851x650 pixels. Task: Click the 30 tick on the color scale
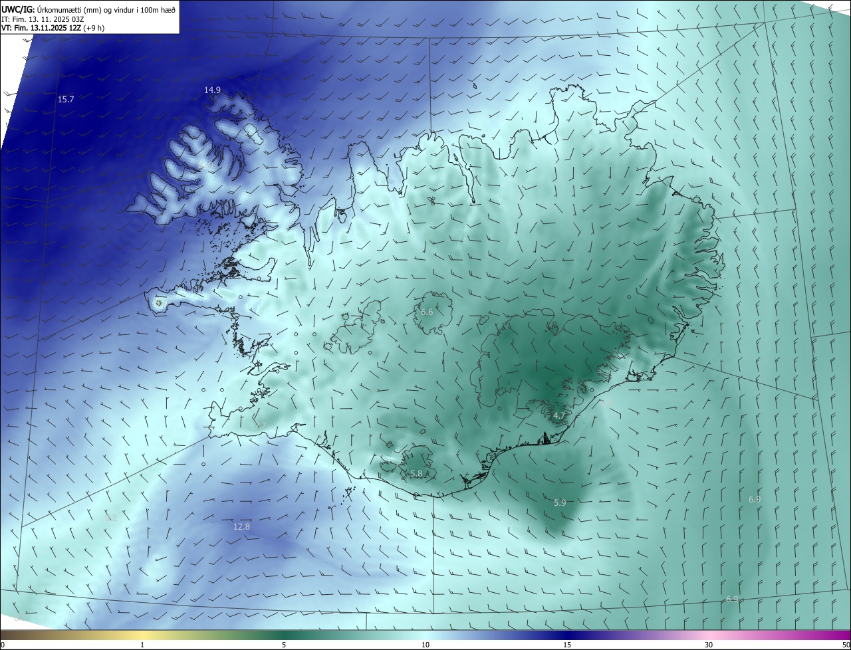[x=709, y=645]
